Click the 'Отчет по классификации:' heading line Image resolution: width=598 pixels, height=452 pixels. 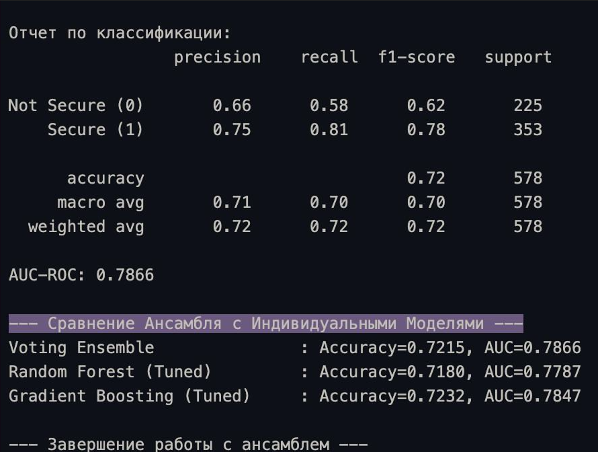(x=120, y=33)
